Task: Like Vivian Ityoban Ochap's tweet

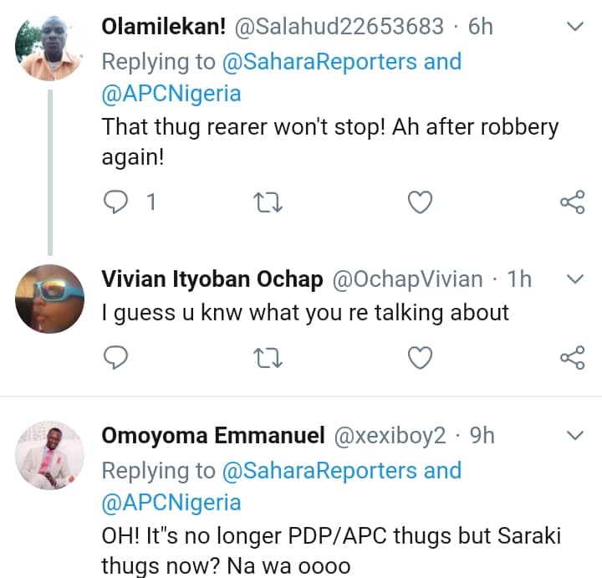Action: click(x=420, y=358)
